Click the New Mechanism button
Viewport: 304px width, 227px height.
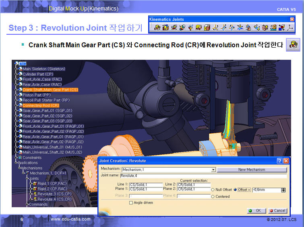pyautogui.click(x=252, y=170)
